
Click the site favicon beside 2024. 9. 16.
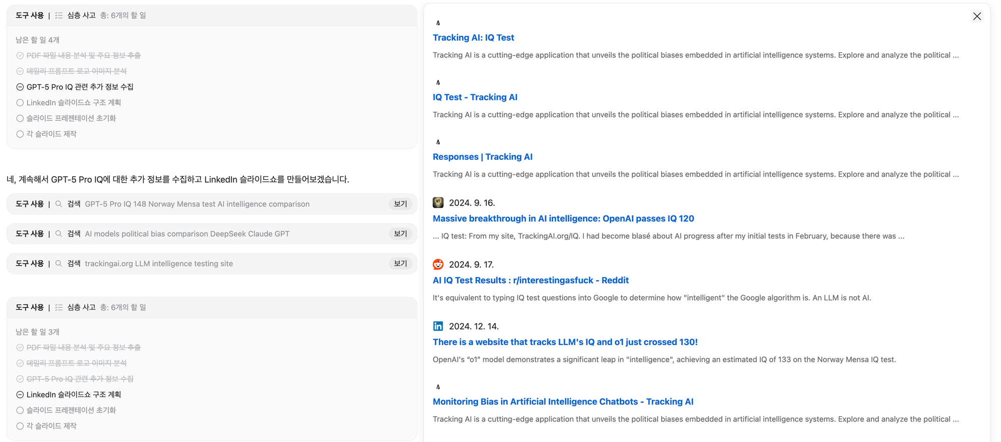click(x=438, y=202)
